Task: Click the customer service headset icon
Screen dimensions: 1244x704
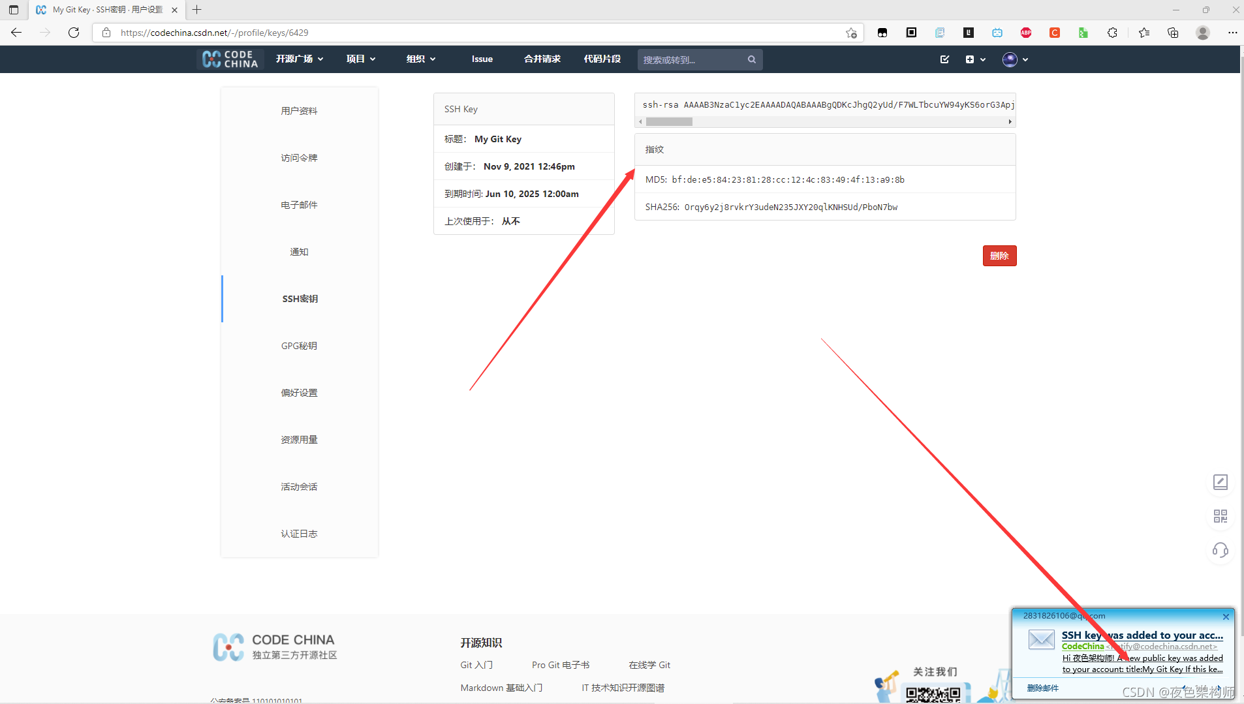Action: point(1221,550)
